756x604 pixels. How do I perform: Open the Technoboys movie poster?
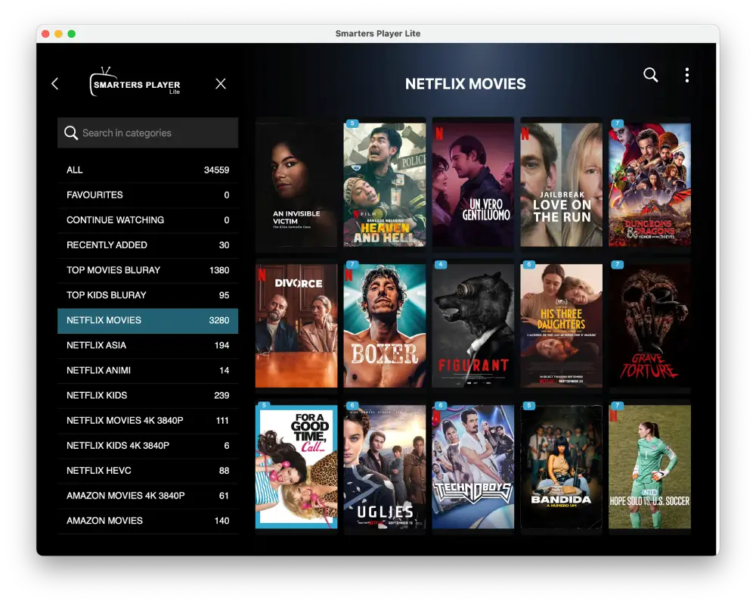473,467
